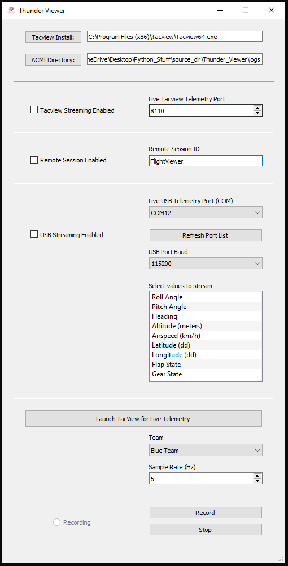Select Altitude (meters) in stream list
288x566 pixels.
coord(206,326)
